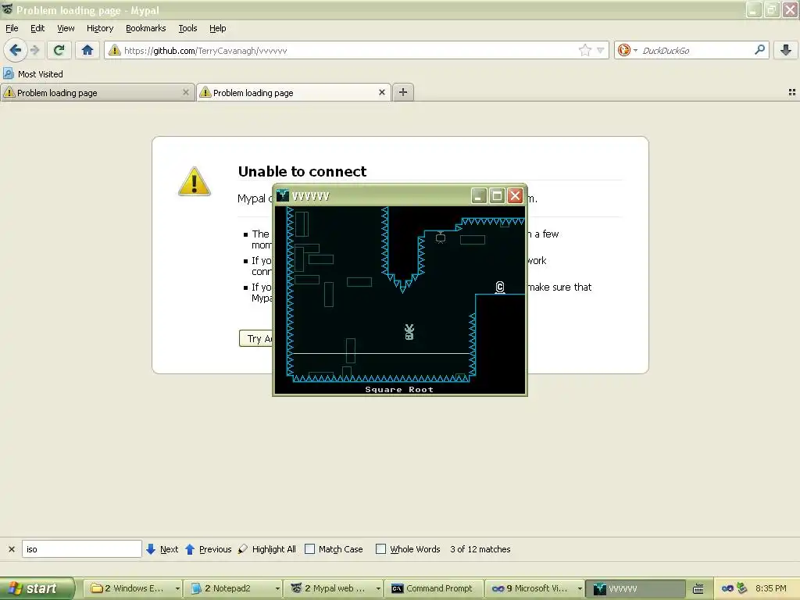The width and height of the screenshot is (800, 600).
Task: Select the second Problem loading page tab
Action: click(294, 92)
